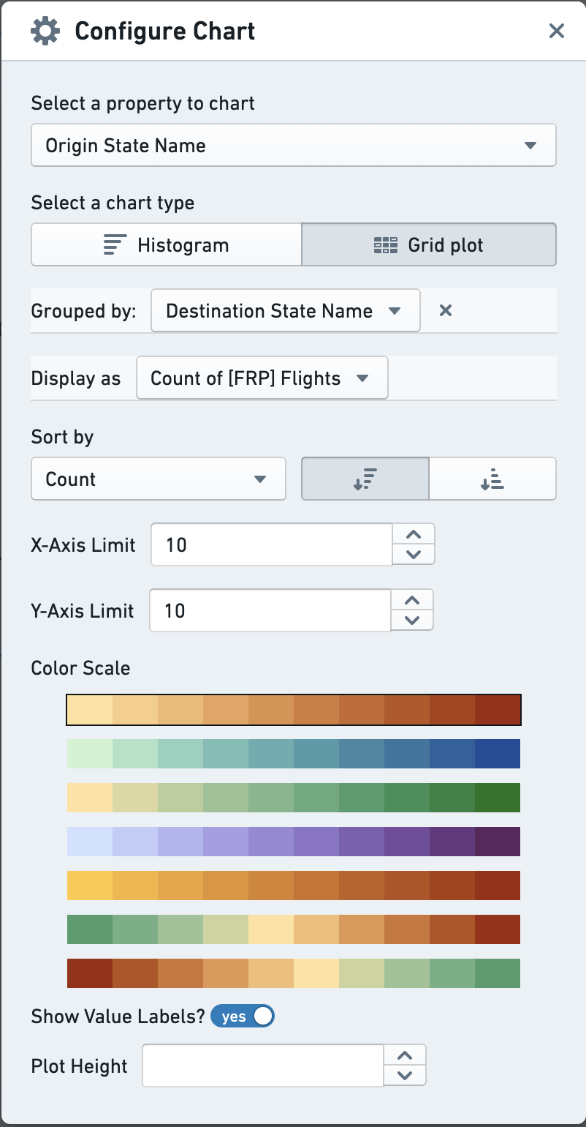Select the lavender-to-purple color scale
Image resolution: width=586 pixels, height=1127 pixels.
[294, 842]
